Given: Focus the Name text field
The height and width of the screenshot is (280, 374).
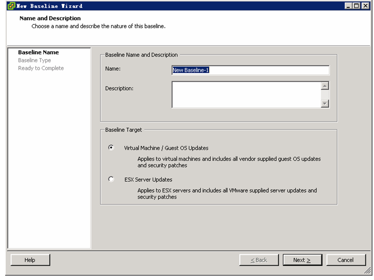Looking at the screenshot, I should pyautogui.click(x=251, y=70).
